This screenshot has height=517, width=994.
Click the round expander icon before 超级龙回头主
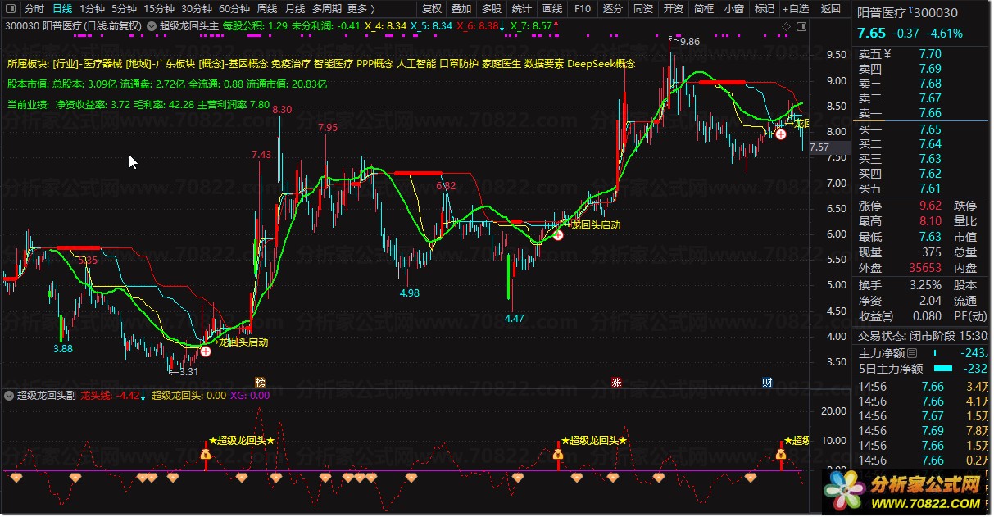tap(152, 25)
